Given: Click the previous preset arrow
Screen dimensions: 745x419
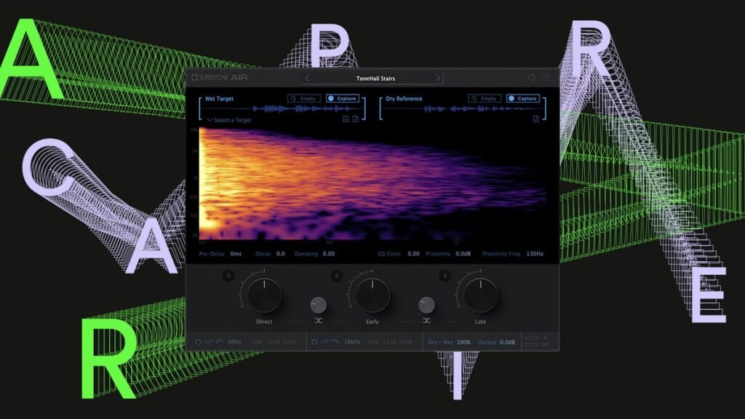Looking at the screenshot, I should tap(307, 79).
